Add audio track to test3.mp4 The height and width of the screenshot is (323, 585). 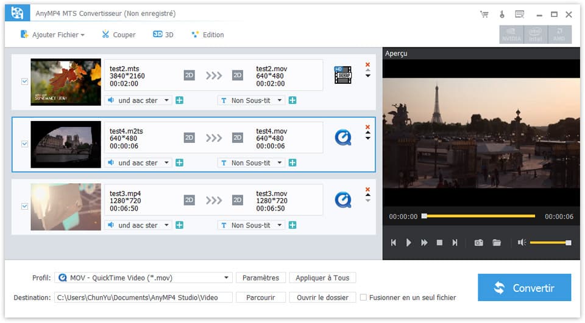pyautogui.click(x=180, y=225)
